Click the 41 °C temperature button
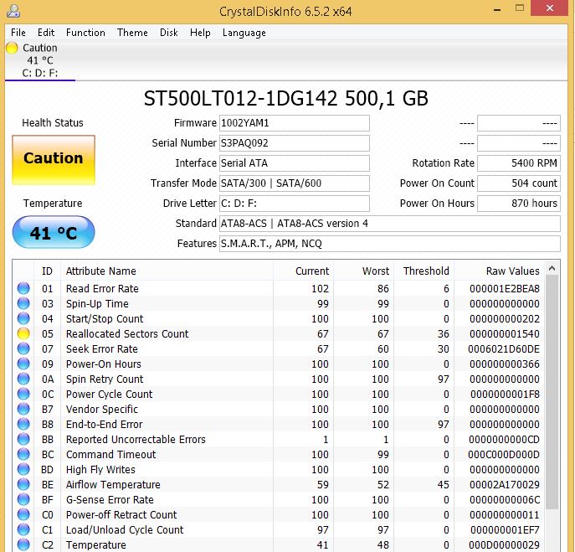This screenshot has height=552, width=575. point(54,232)
